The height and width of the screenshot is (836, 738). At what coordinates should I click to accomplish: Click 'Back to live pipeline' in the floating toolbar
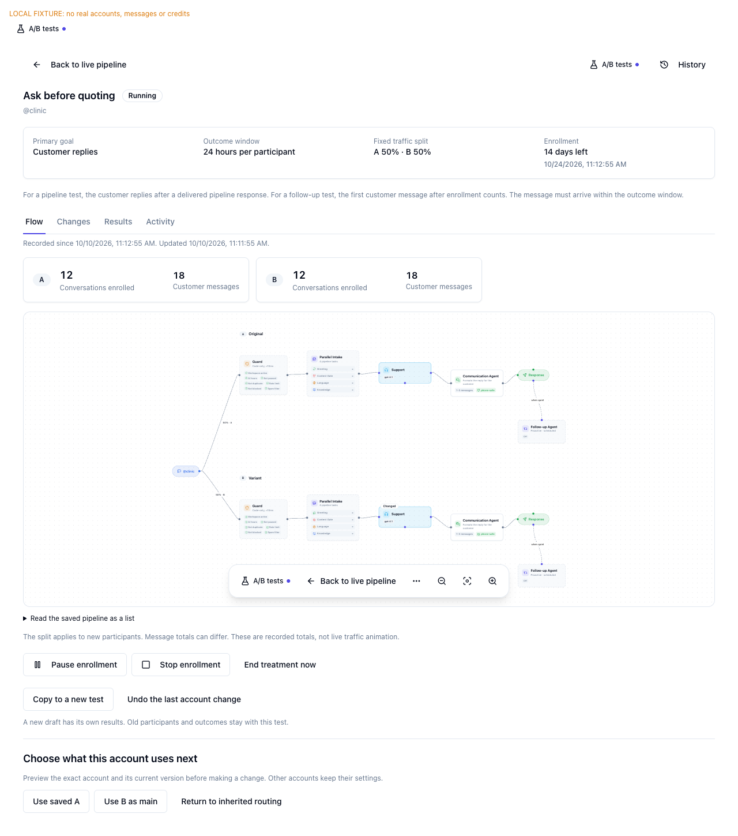[x=351, y=581]
